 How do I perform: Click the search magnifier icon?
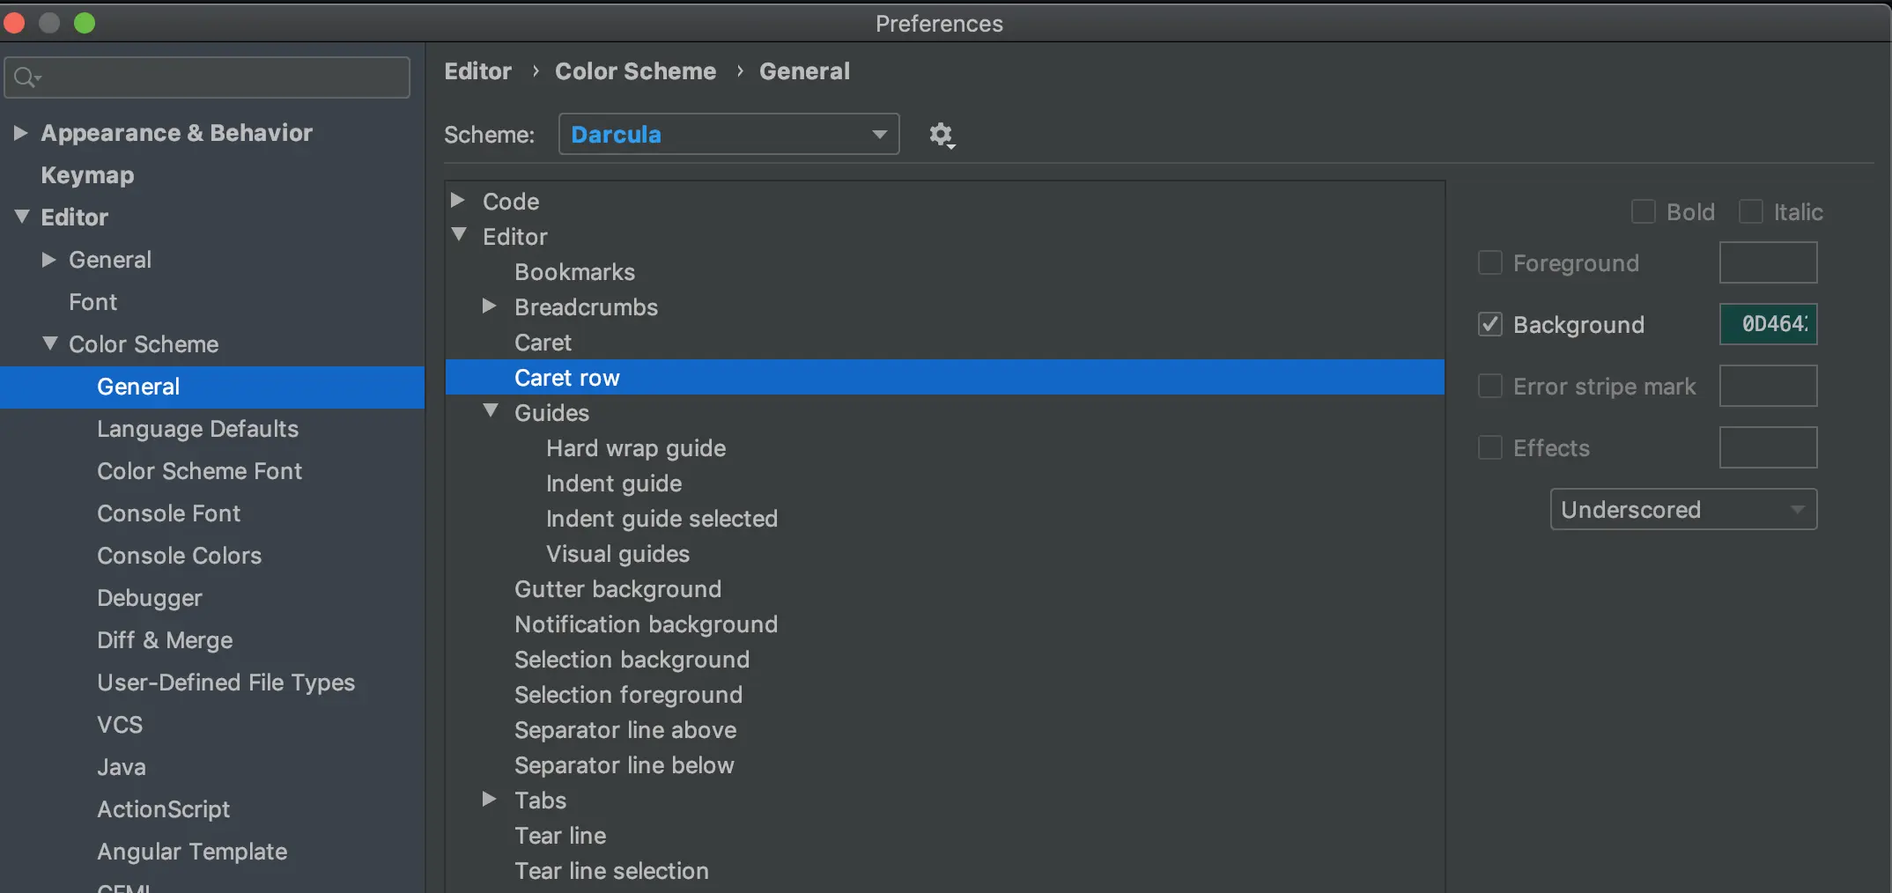pos(26,77)
